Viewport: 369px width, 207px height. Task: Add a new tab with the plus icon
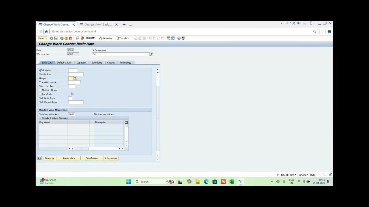(x=124, y=25)
